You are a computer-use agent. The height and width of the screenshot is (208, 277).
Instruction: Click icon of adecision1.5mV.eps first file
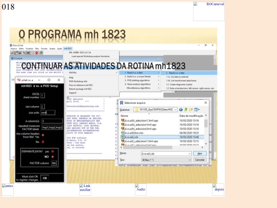click(x=123, y=121)
